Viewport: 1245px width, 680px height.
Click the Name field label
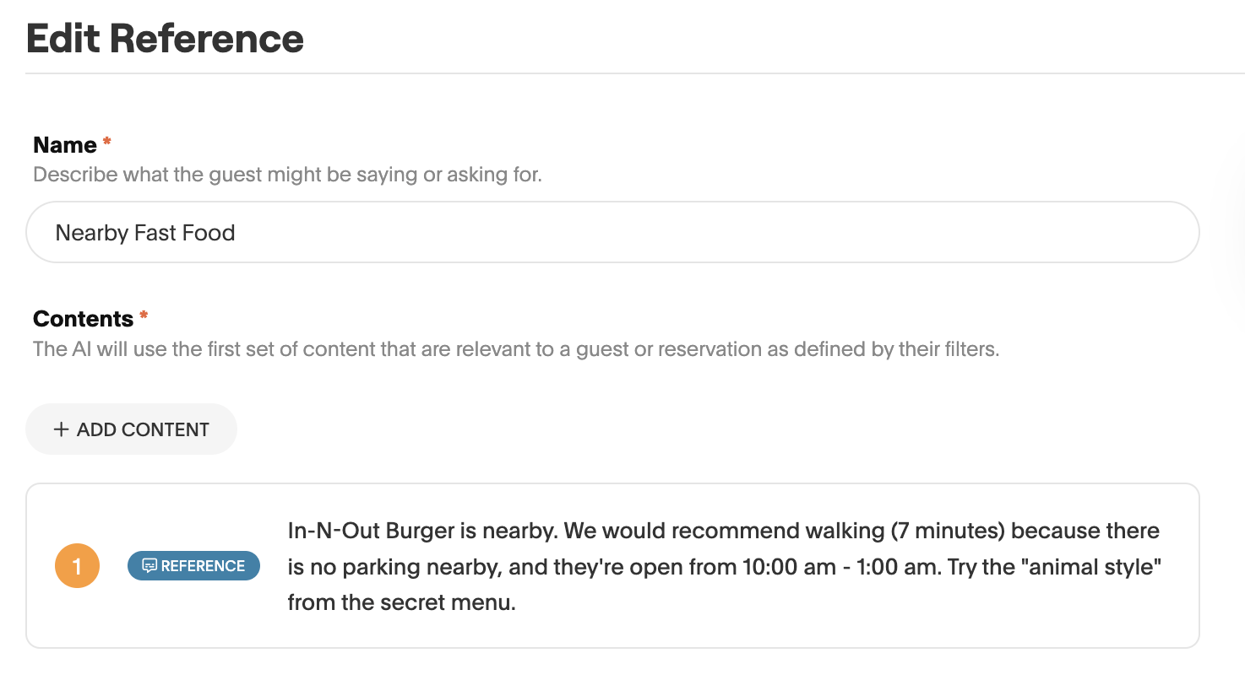[64, 145]
